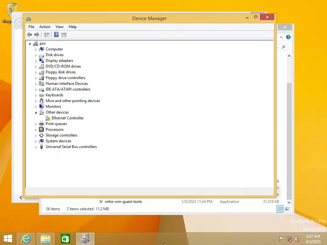Expand the Disk drives node arrow
Image resolution: width=327 pixels, height=245 pixels.
[36, 55]
